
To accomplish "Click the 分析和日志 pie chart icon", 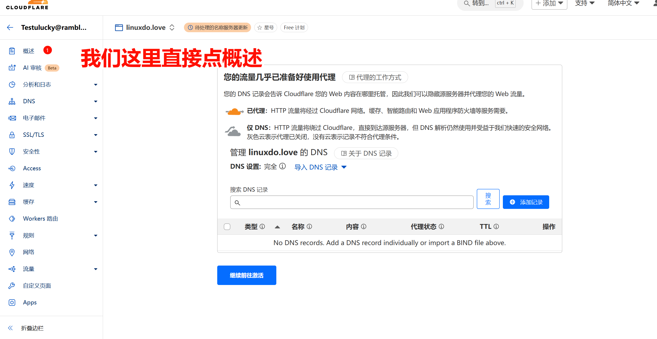I will [12, 84].
